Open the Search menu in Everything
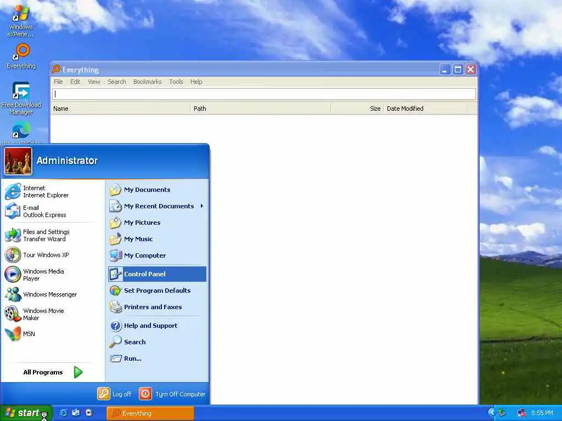This screenshot has width=562, height=421. tap(117, 82)
